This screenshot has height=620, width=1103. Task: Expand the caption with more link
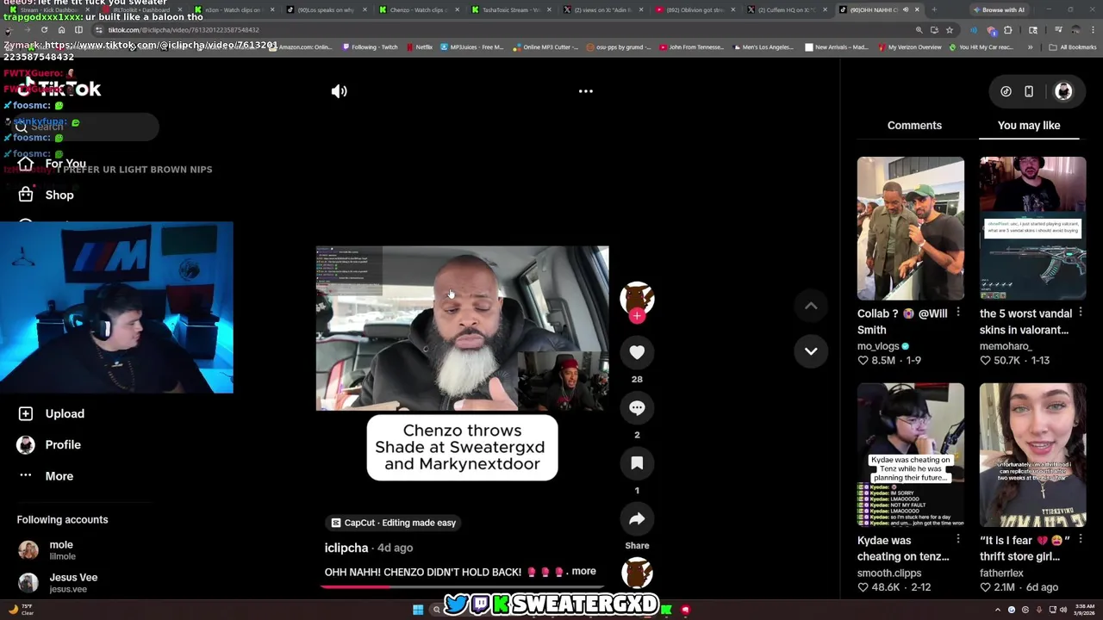click(x=583, y=572)
